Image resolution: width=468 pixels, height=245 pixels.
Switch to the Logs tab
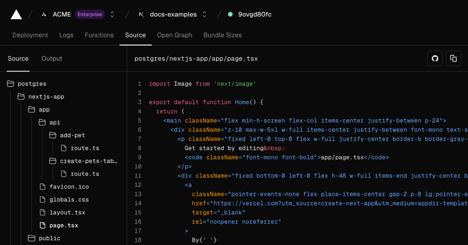[x=66, y=35]
